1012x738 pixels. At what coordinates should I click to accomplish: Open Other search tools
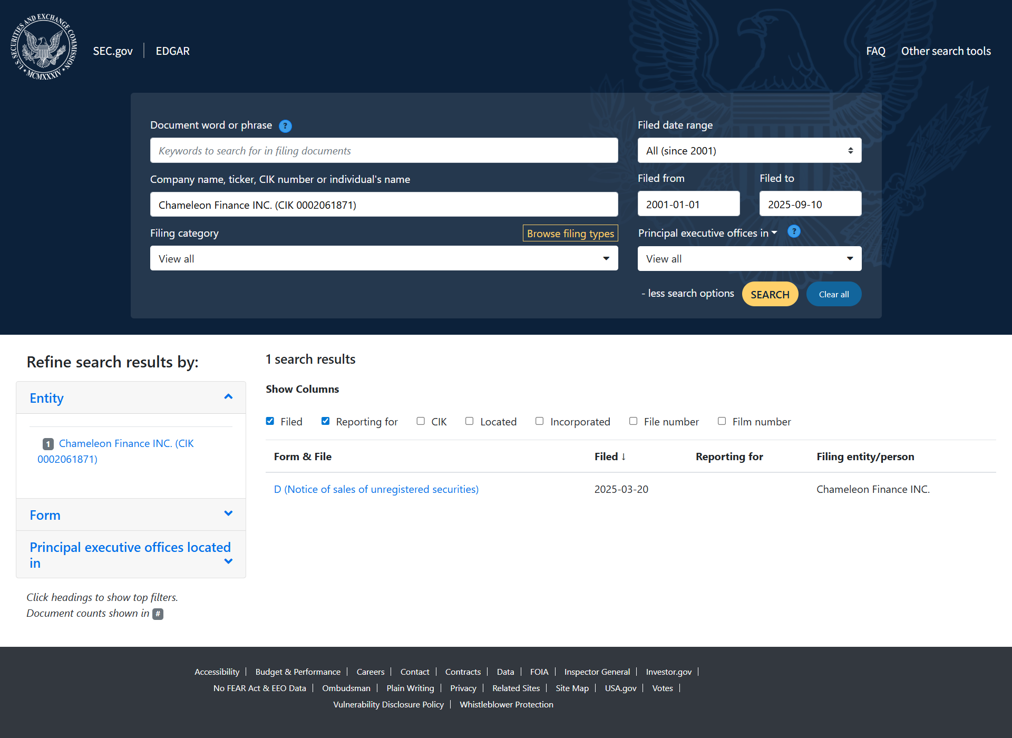pos(946,51)
